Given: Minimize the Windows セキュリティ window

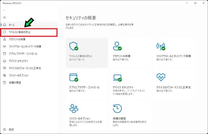Looking at the screenshot, I should (x=187, y=3).
